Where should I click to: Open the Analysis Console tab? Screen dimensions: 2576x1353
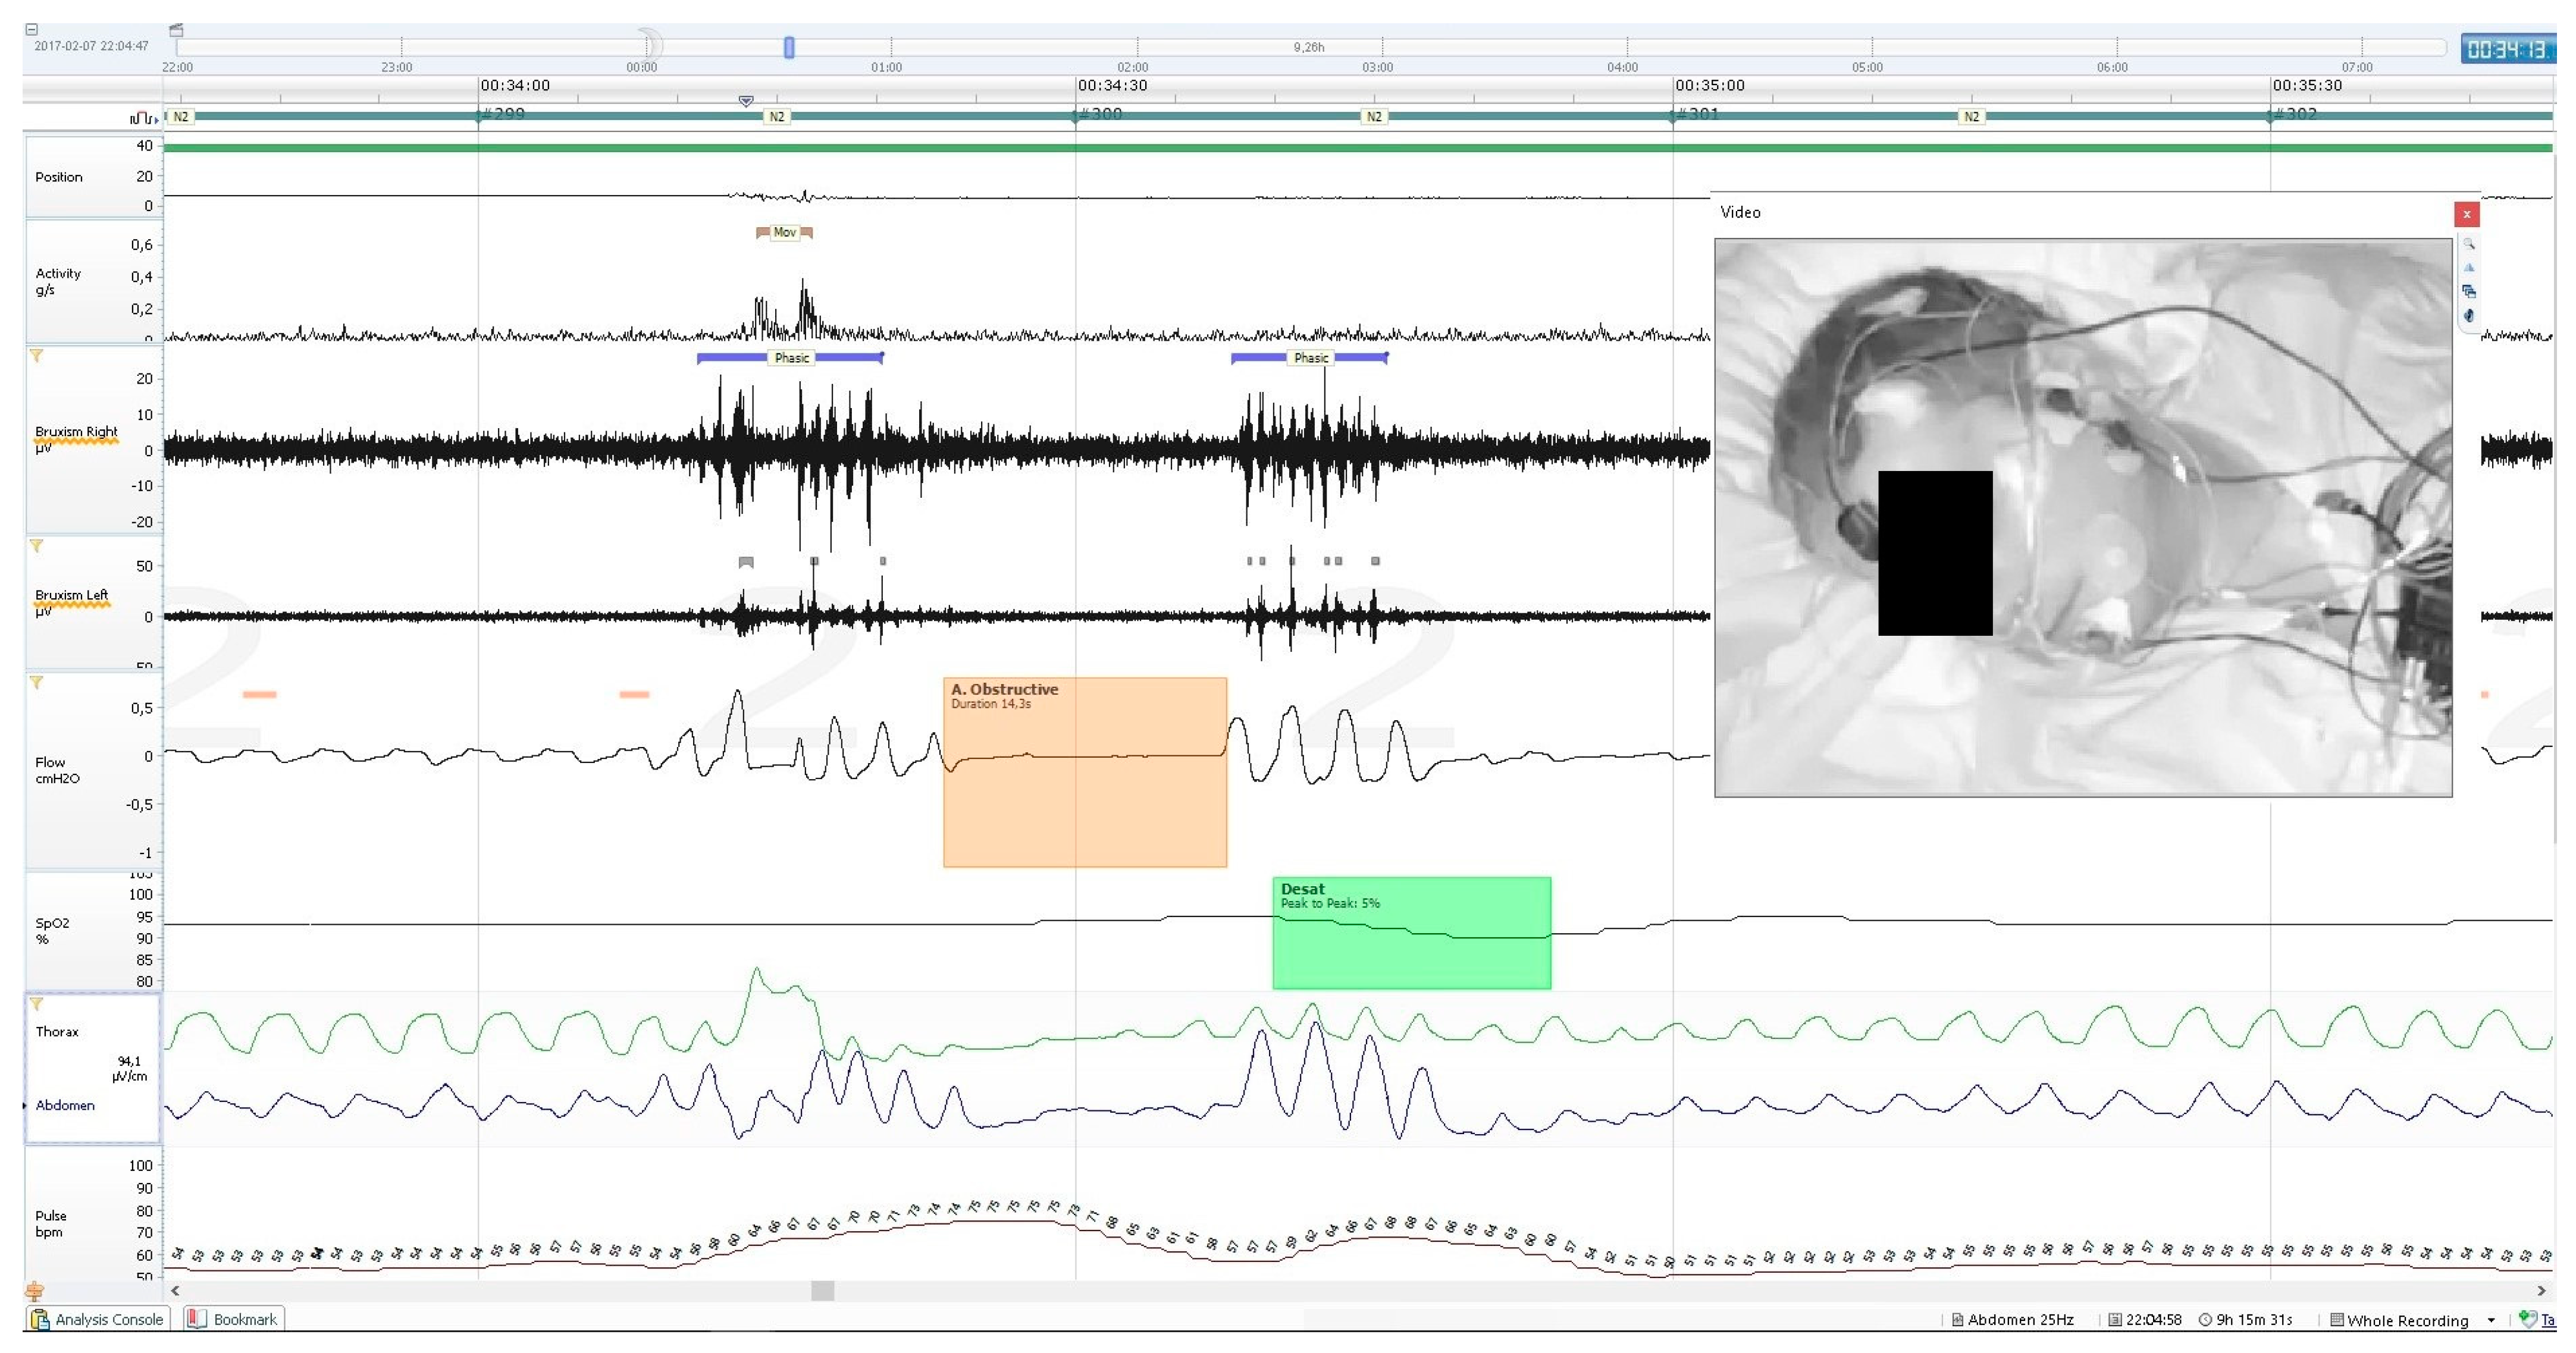click(x=97, y=1319)
